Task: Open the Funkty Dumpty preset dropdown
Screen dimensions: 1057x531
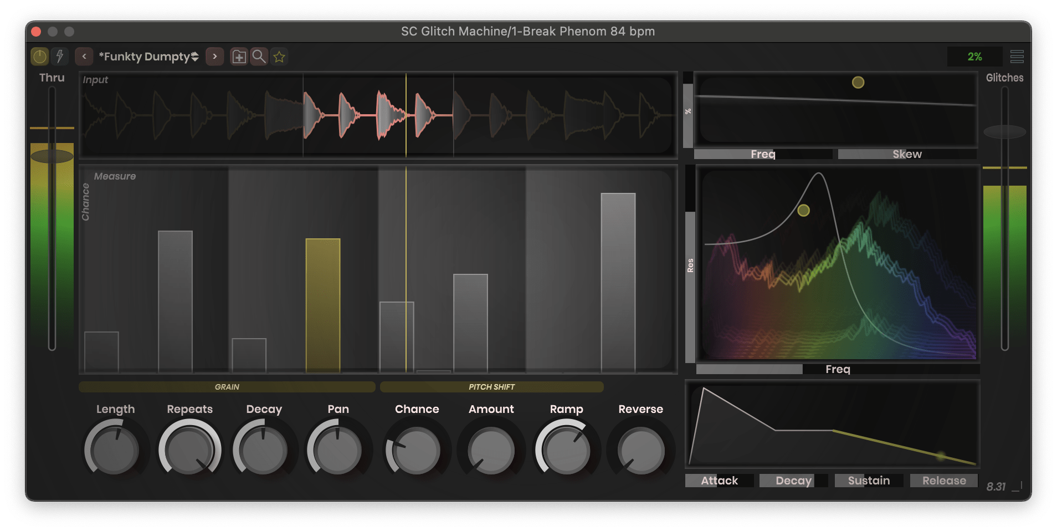Action: point(148,57)
